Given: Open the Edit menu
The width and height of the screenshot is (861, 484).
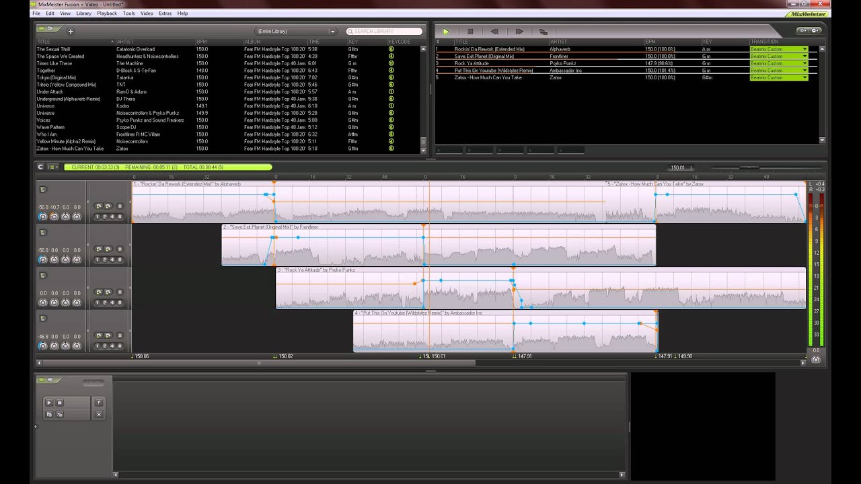Looking at the screenshot, I should point(50,13).
